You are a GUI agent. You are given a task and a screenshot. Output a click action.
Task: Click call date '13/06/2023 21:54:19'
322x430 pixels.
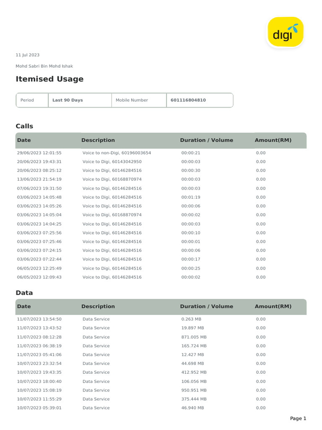39,179
